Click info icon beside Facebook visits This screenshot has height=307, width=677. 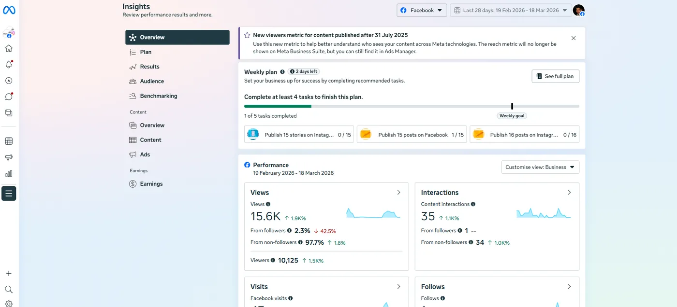click(x=290, y=298)
